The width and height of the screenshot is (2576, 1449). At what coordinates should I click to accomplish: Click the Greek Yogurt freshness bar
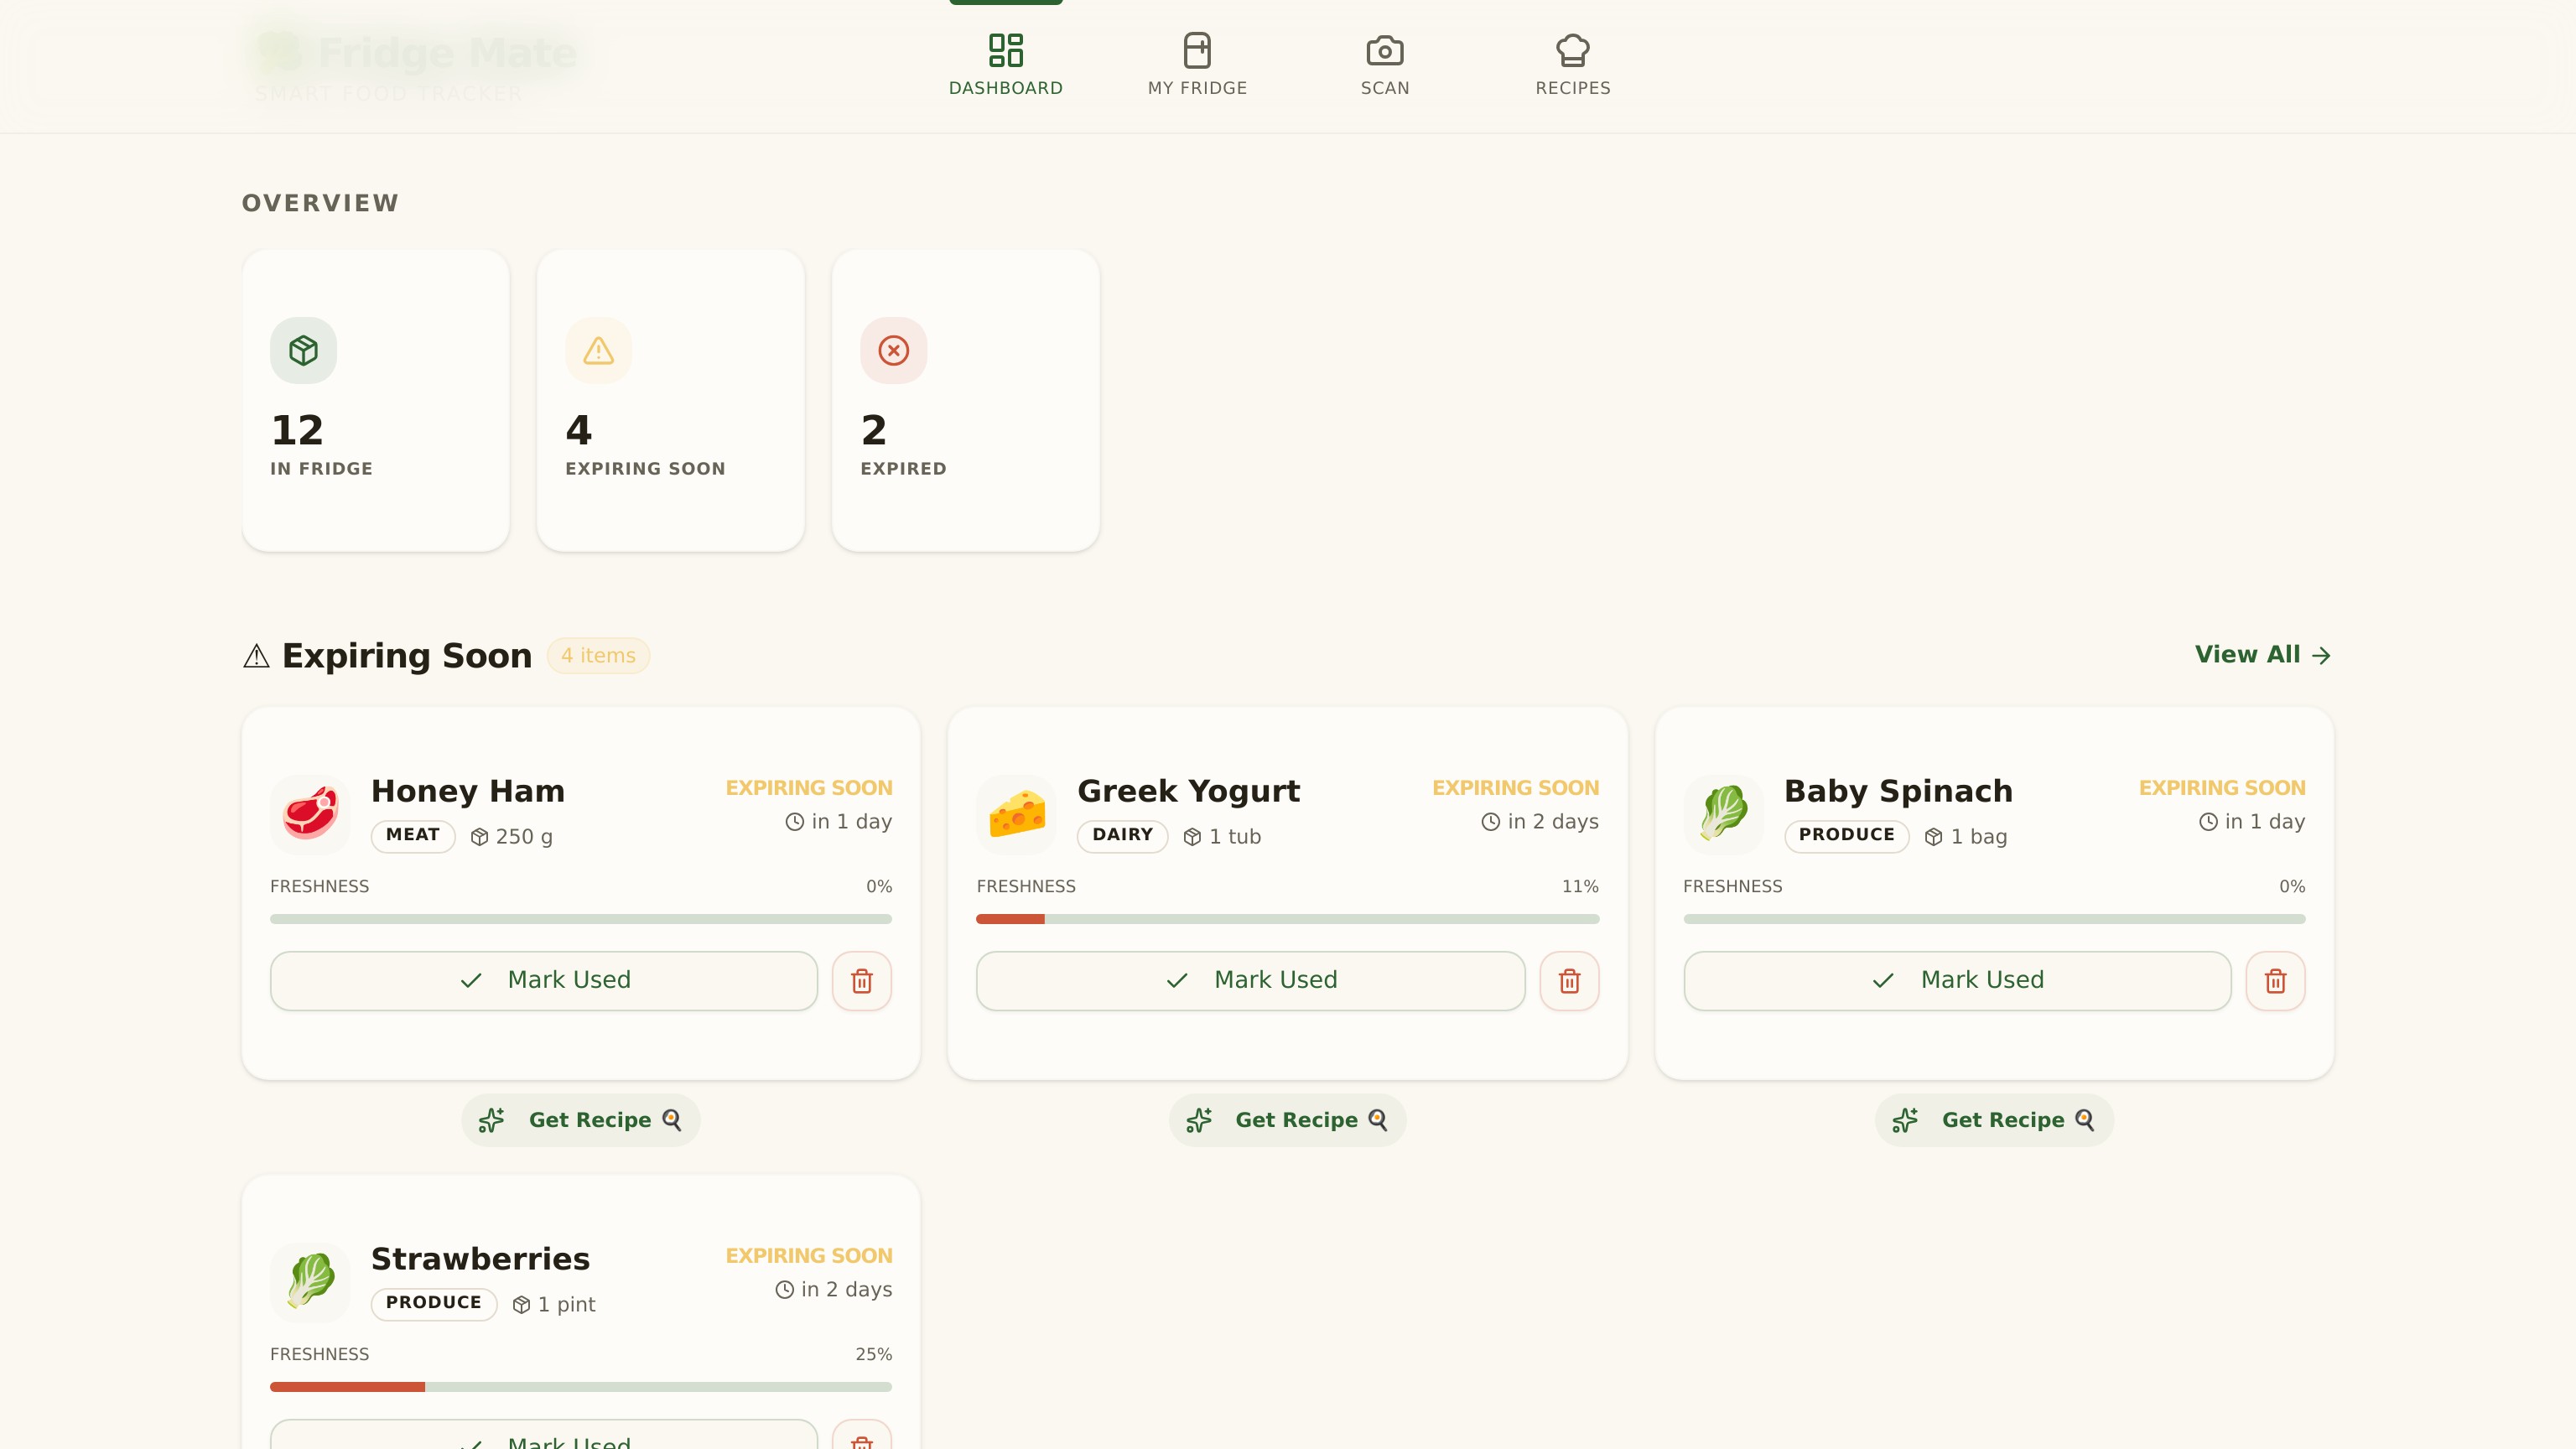click(x=1287, y=919)
